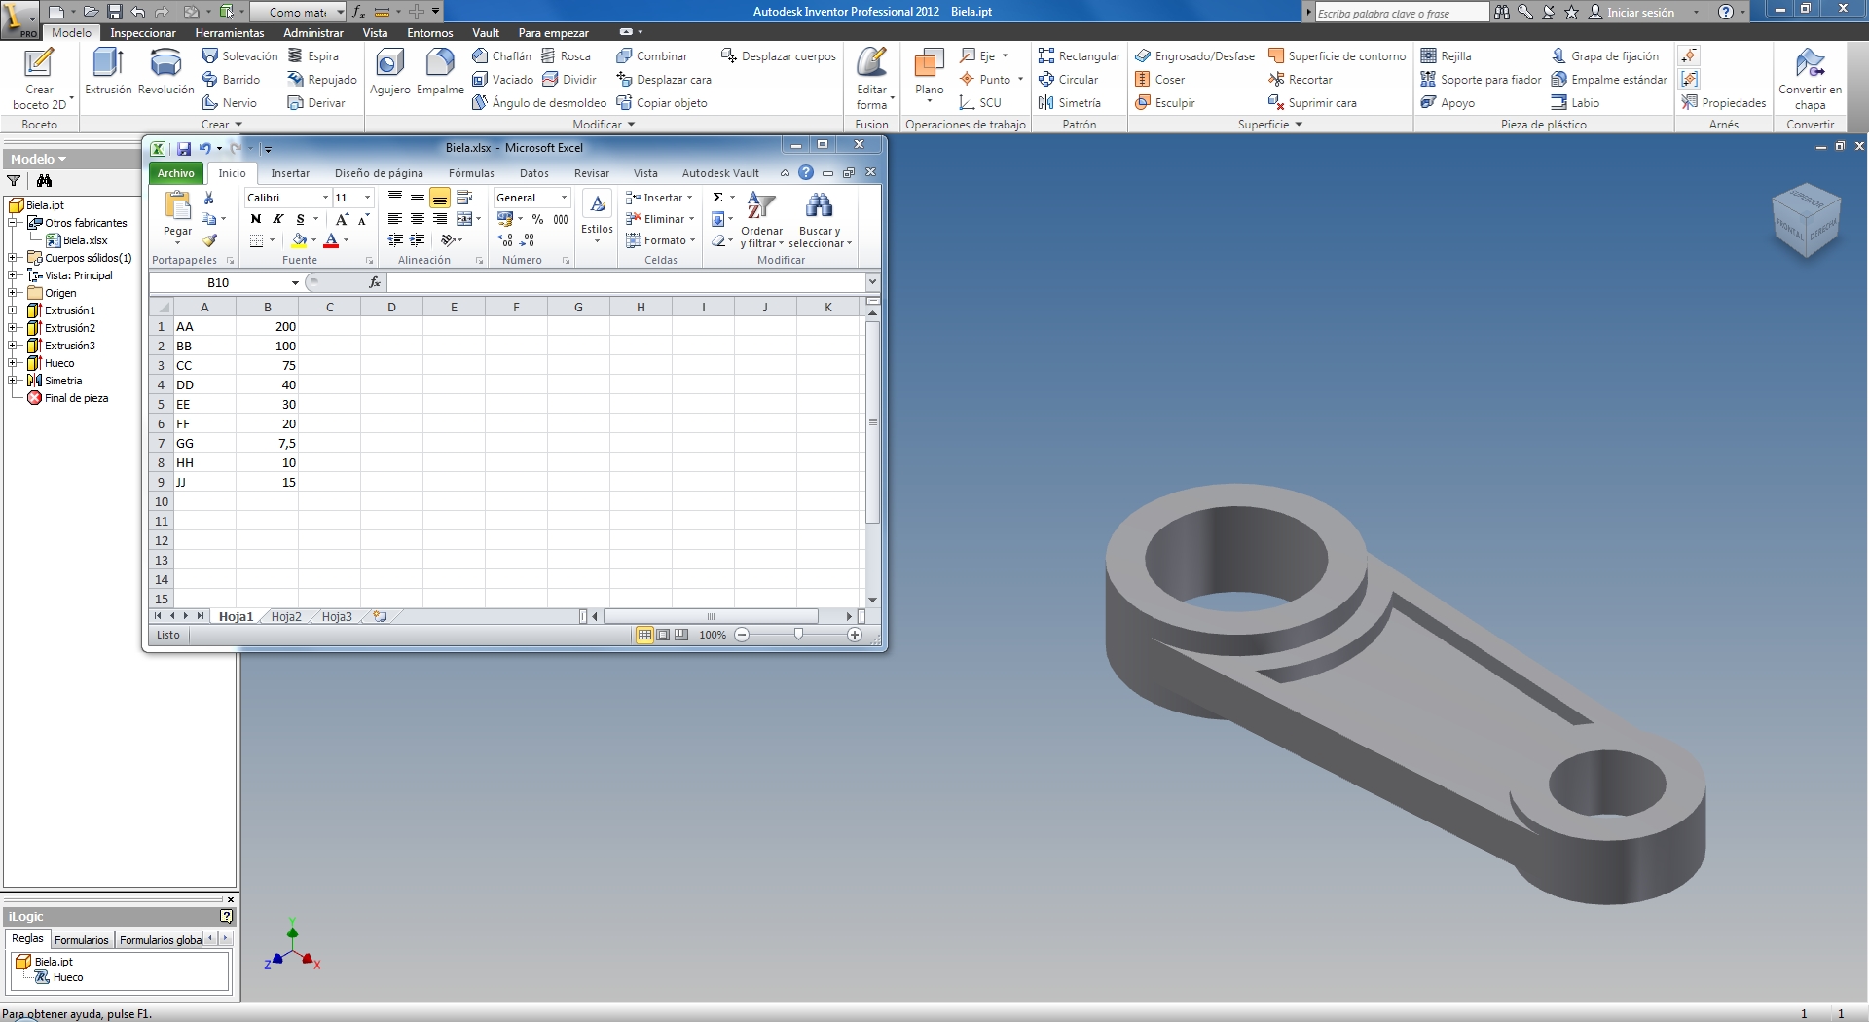Click Buscar y seleccionar in Excel
The image size is (1869, 1022).
[x=820, y=221]
